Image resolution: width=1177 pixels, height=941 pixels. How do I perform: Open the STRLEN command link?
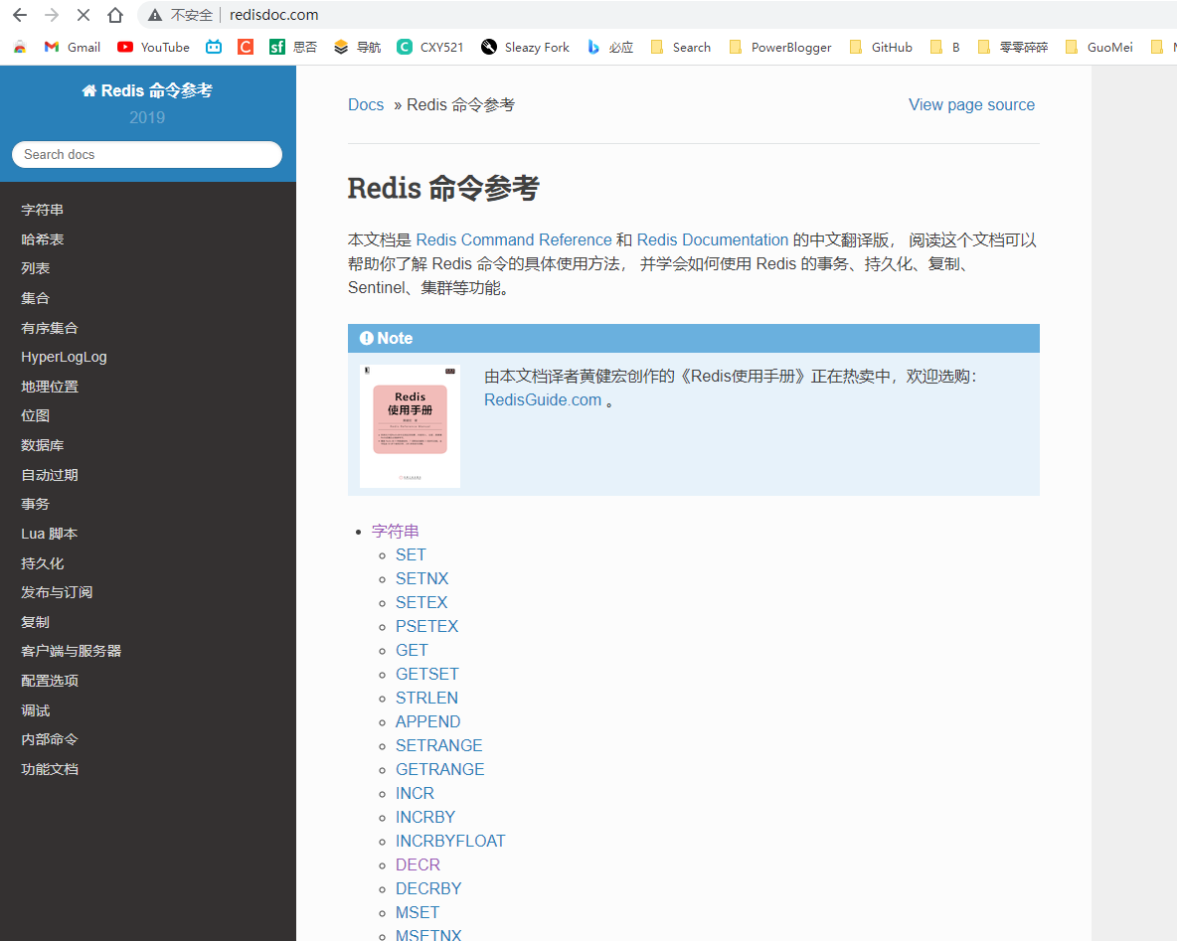click(426, 699)
